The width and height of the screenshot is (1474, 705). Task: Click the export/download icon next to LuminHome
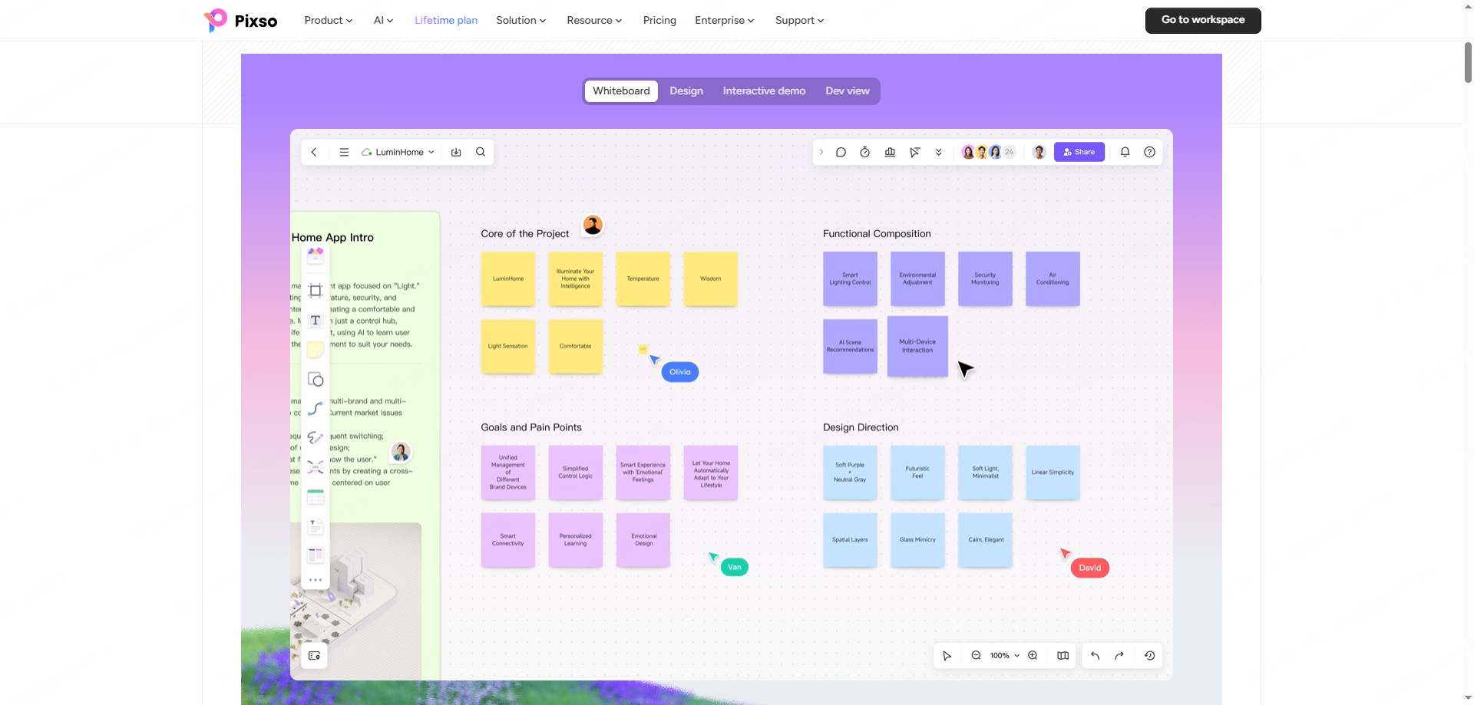click(x=456, y=152)
